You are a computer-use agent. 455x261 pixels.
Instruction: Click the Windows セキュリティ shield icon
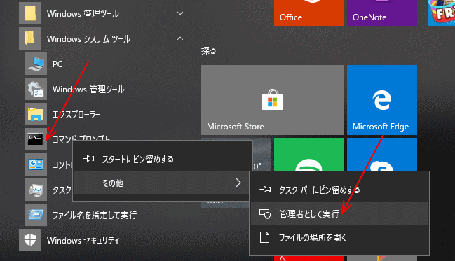tap(30, 240)
